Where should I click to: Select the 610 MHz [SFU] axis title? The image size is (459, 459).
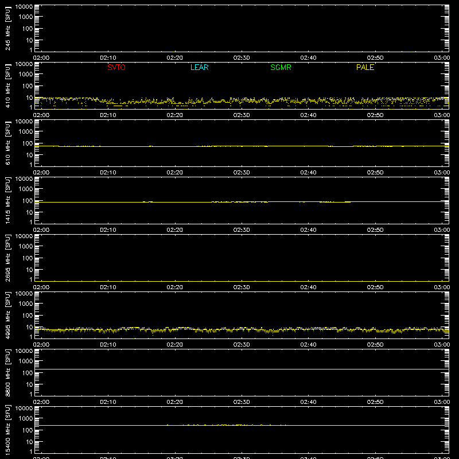click(x=8, y=143)
